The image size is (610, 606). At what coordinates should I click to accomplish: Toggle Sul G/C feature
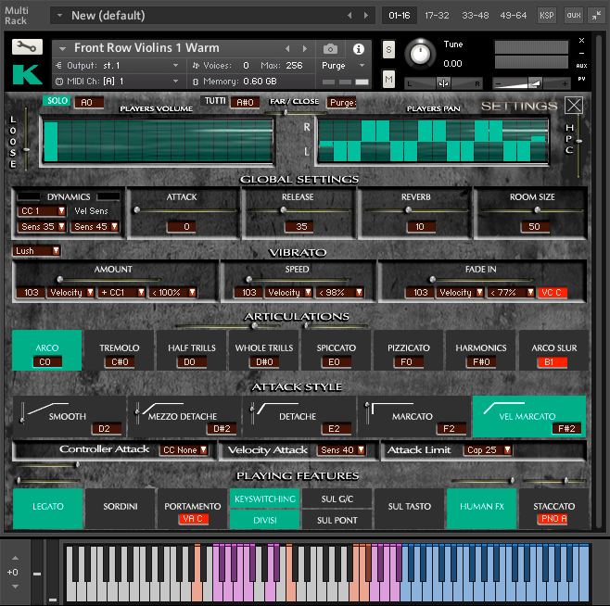coord(337,499)
